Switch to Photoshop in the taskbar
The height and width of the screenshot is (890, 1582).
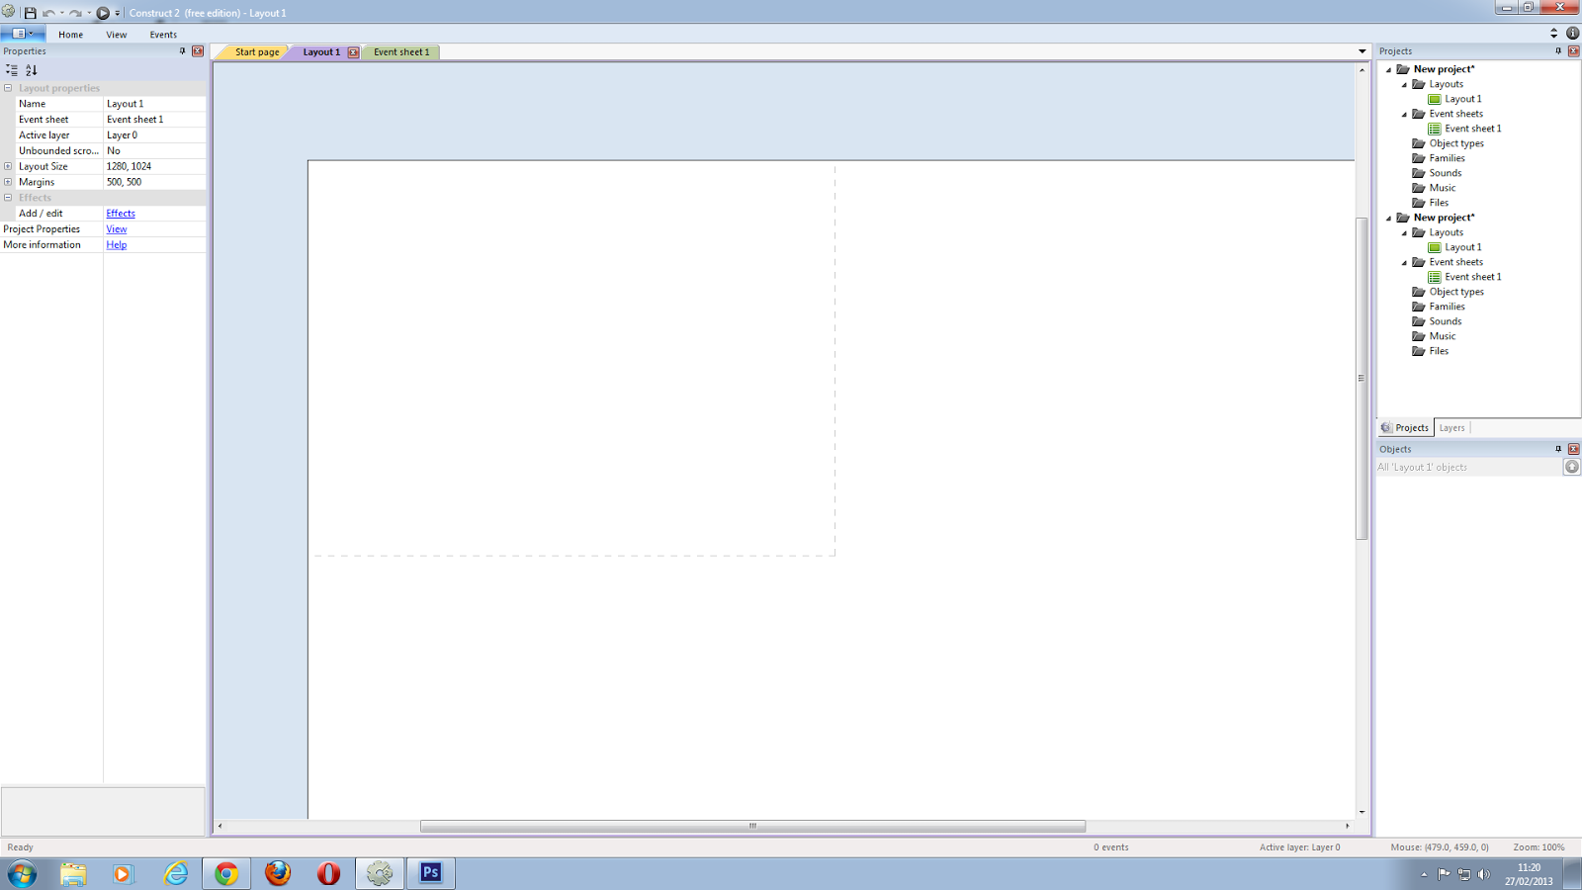[x=430, y=873]
